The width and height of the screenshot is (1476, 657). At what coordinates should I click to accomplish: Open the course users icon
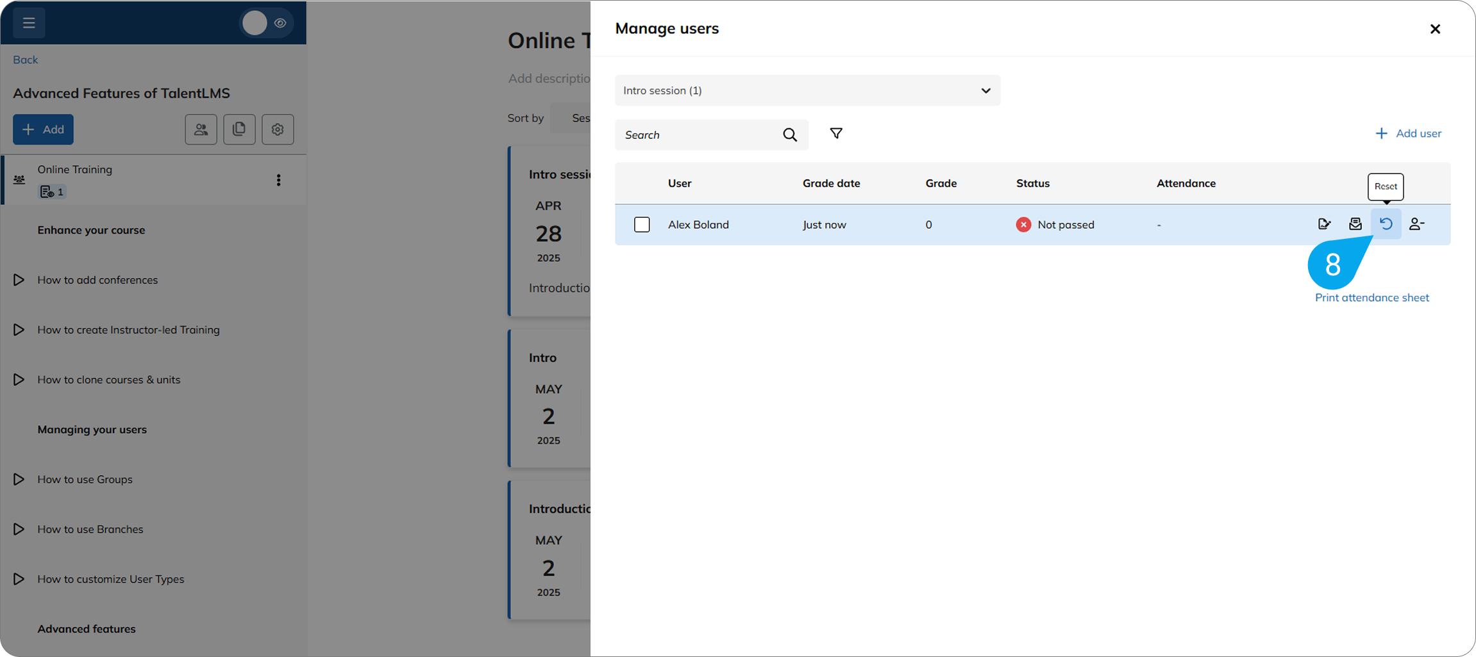201,129
